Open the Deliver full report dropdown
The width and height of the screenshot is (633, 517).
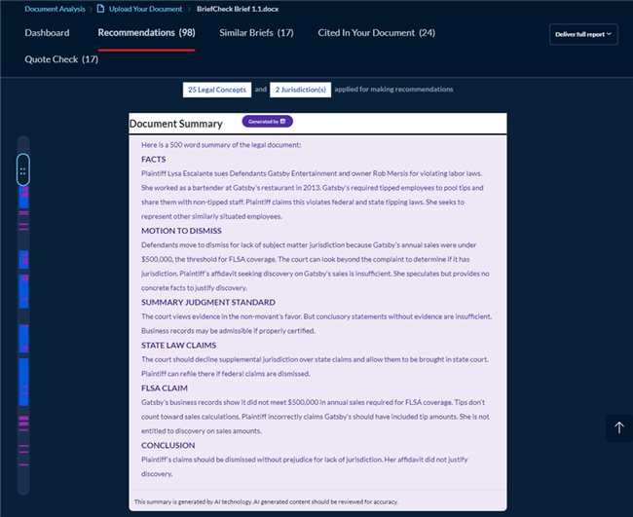point(583,34)
